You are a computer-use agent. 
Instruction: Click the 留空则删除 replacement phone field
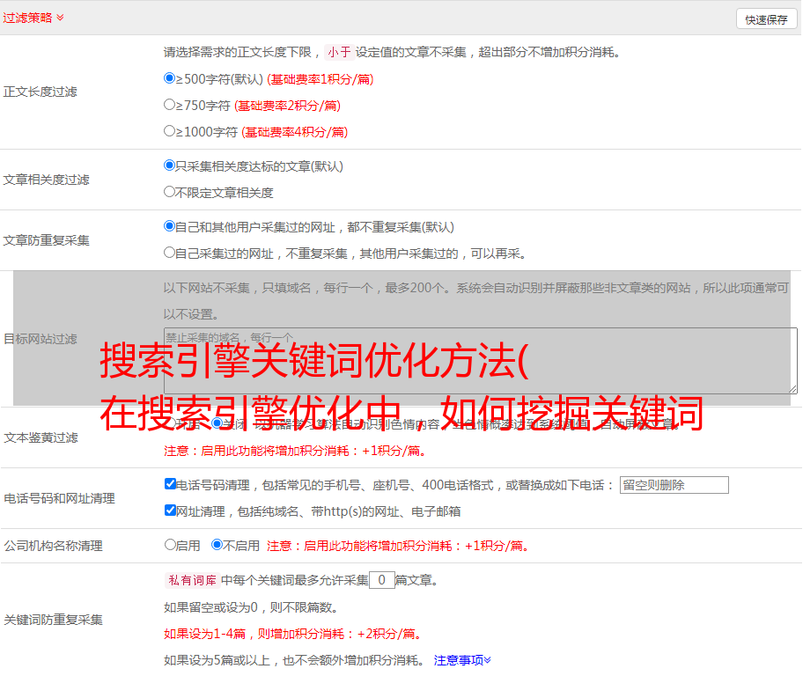(x=674, y=485)
